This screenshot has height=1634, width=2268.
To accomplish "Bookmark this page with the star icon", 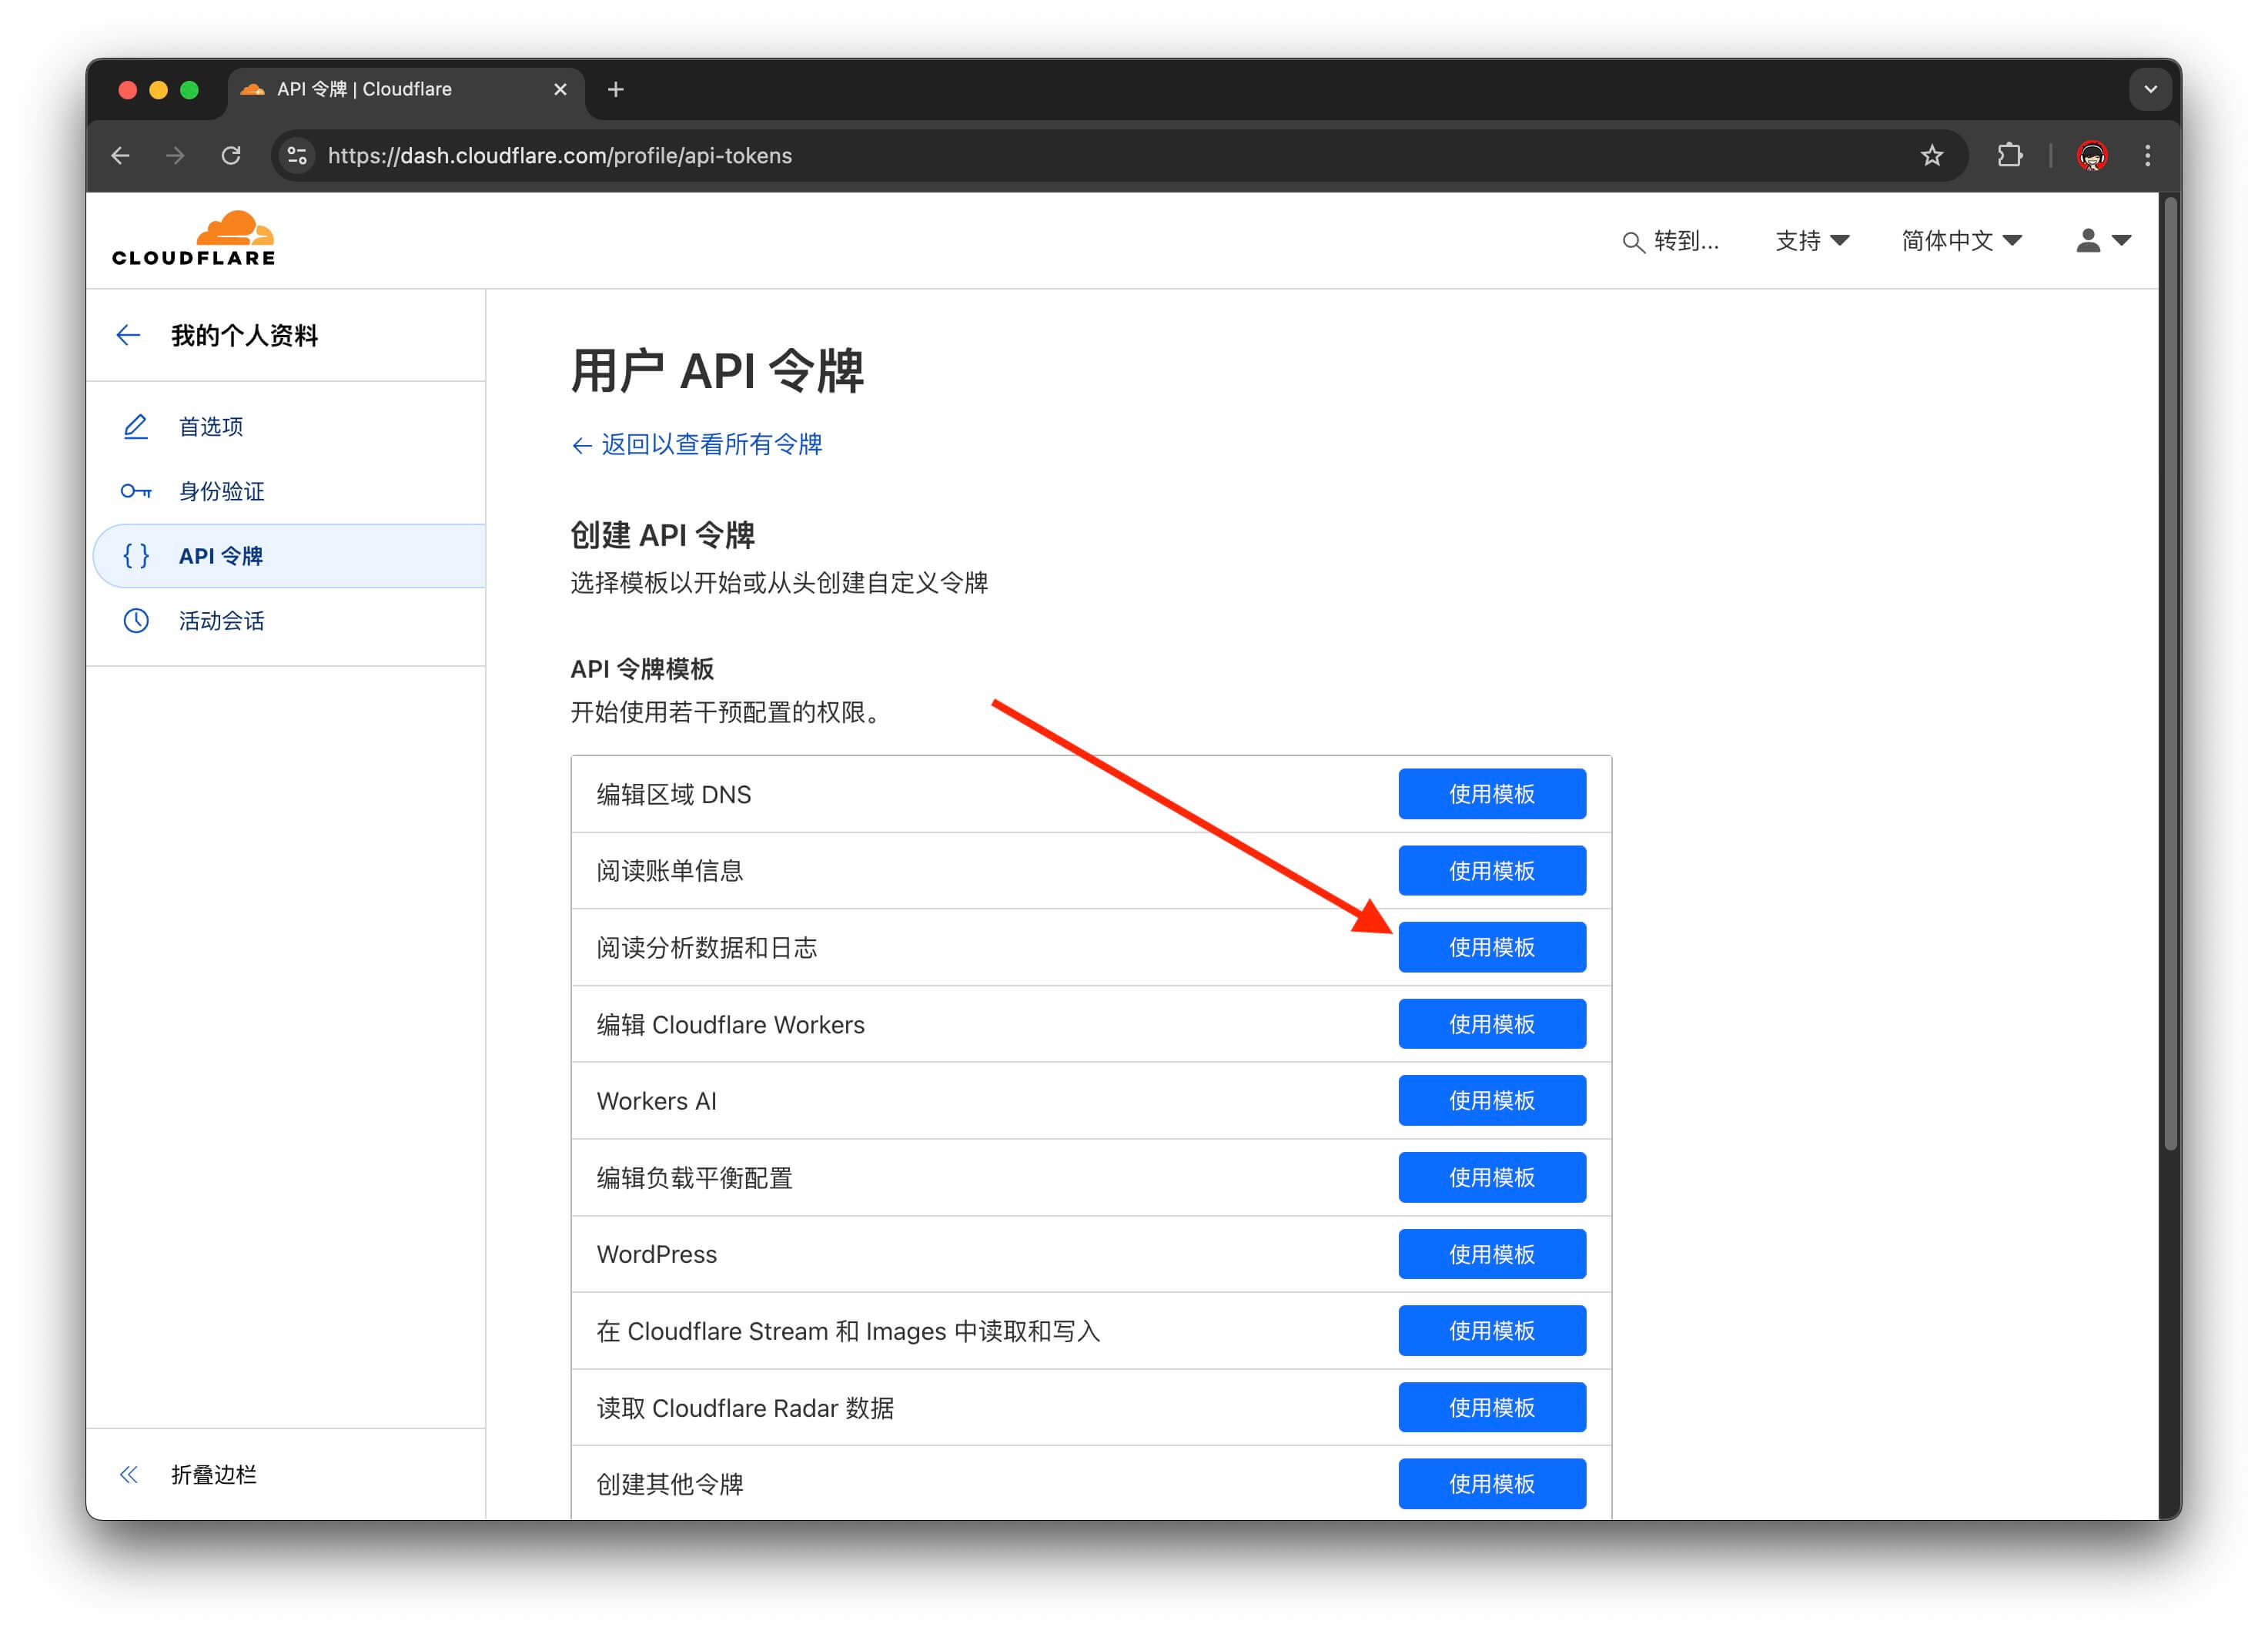I will point(1932,156).
